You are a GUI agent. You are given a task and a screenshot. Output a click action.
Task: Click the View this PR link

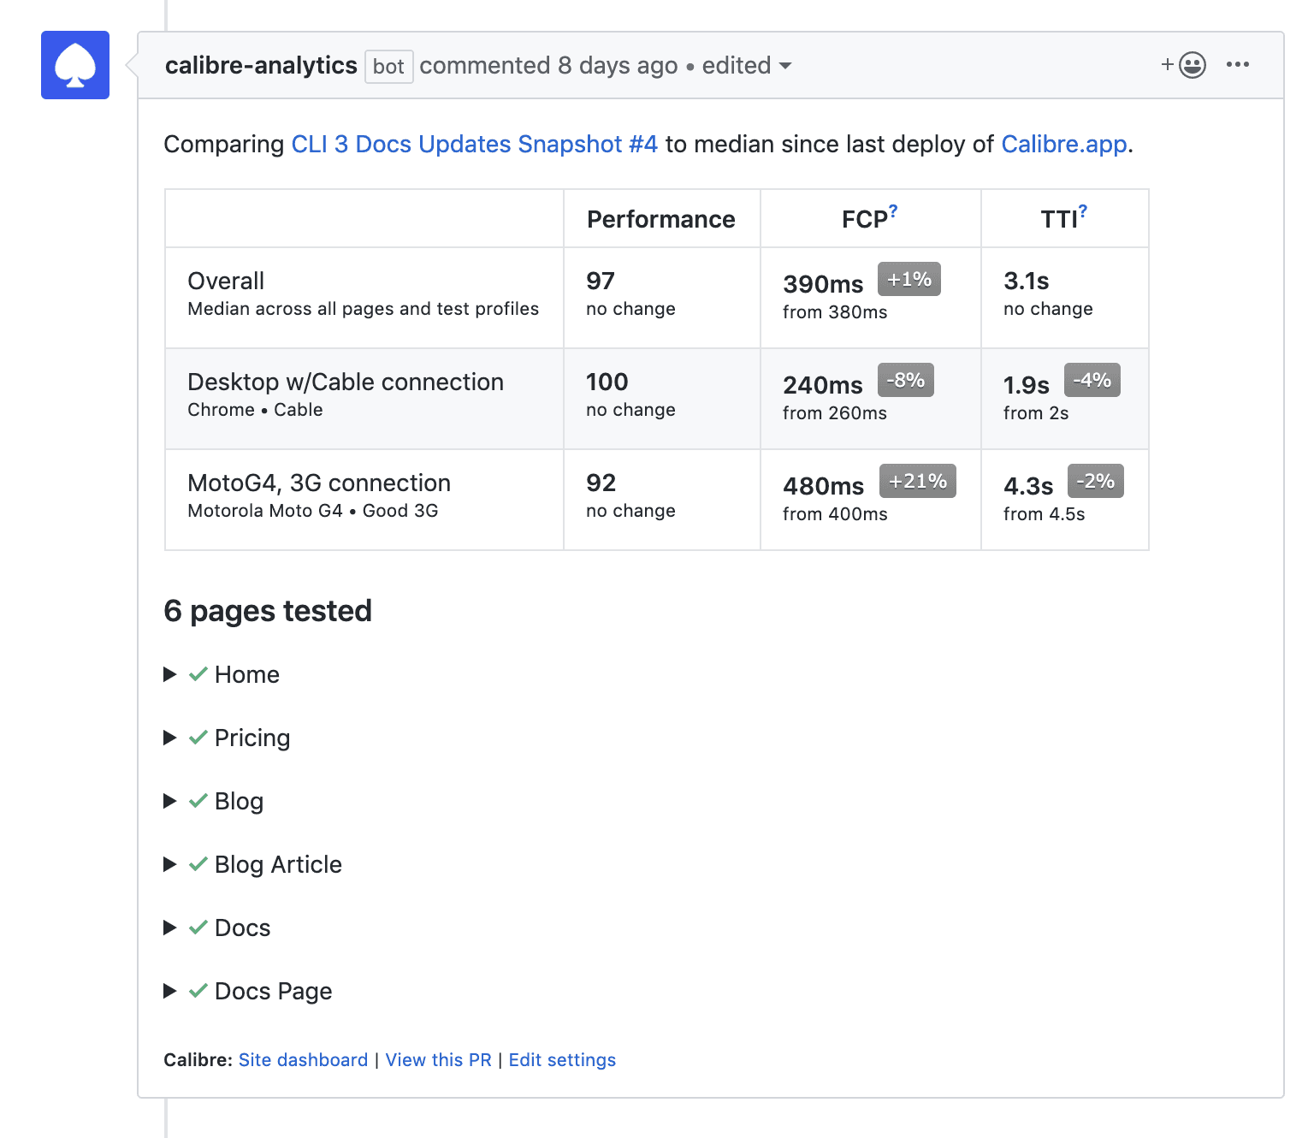pos(439,1059)
